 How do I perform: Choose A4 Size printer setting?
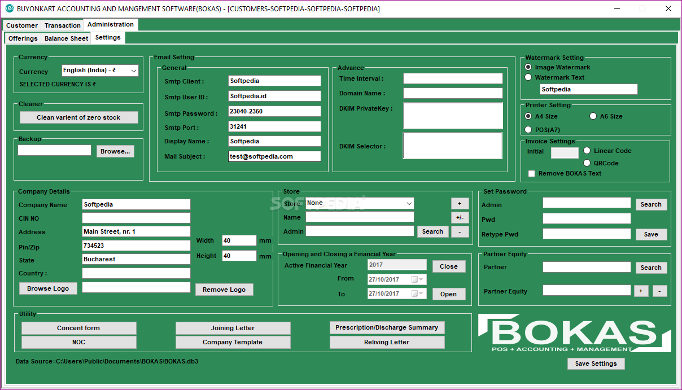tap(528, 116)
